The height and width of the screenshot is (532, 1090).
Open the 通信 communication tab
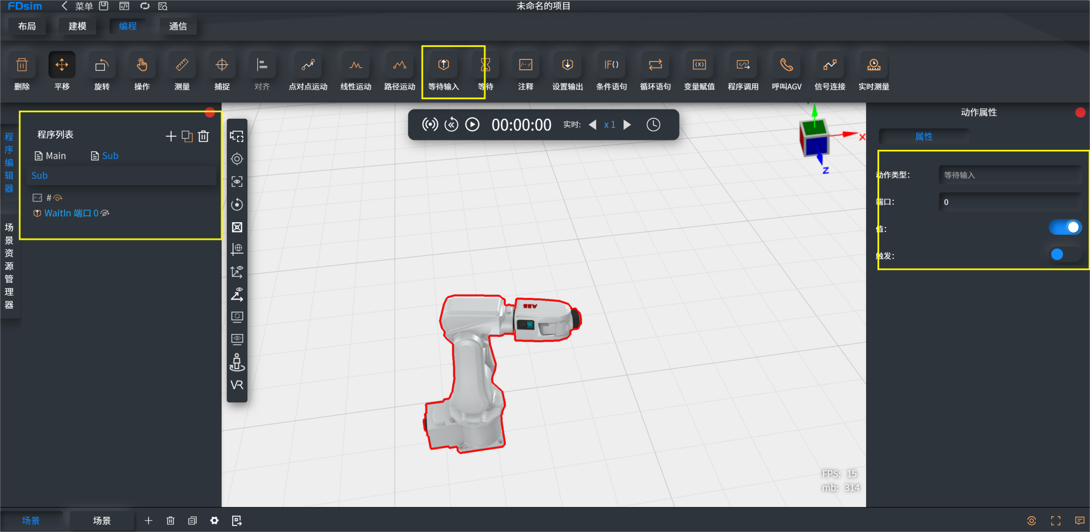(x=178, y=26)
